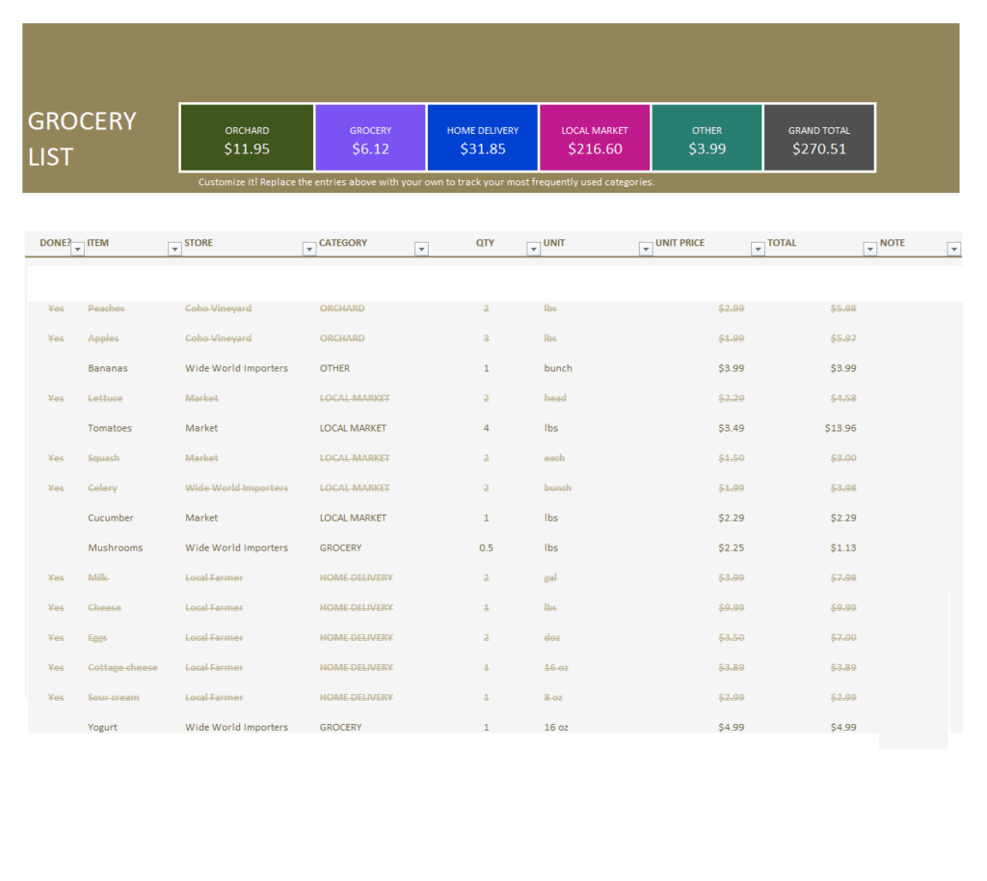Open the STORE column filter

(308, 249)
